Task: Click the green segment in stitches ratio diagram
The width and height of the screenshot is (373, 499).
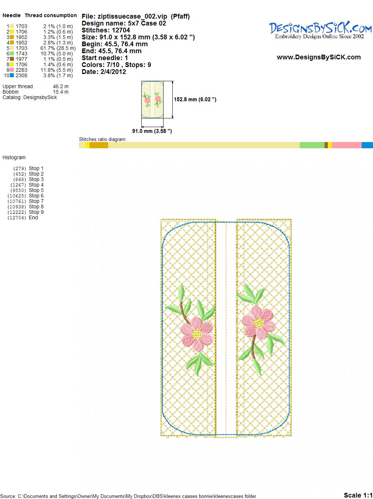Action: [x=312, y=145]
